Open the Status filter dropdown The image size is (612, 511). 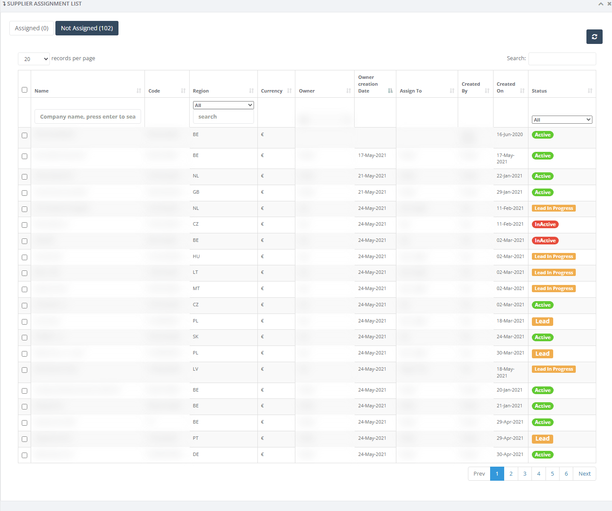point(562,120)
